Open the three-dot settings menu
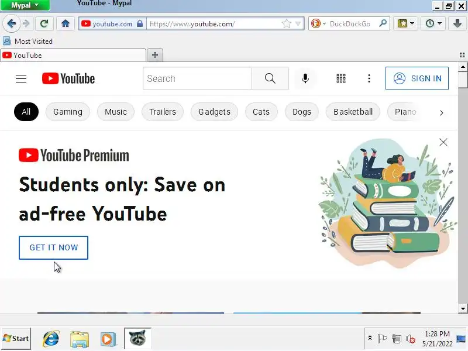 click(369, 78)
